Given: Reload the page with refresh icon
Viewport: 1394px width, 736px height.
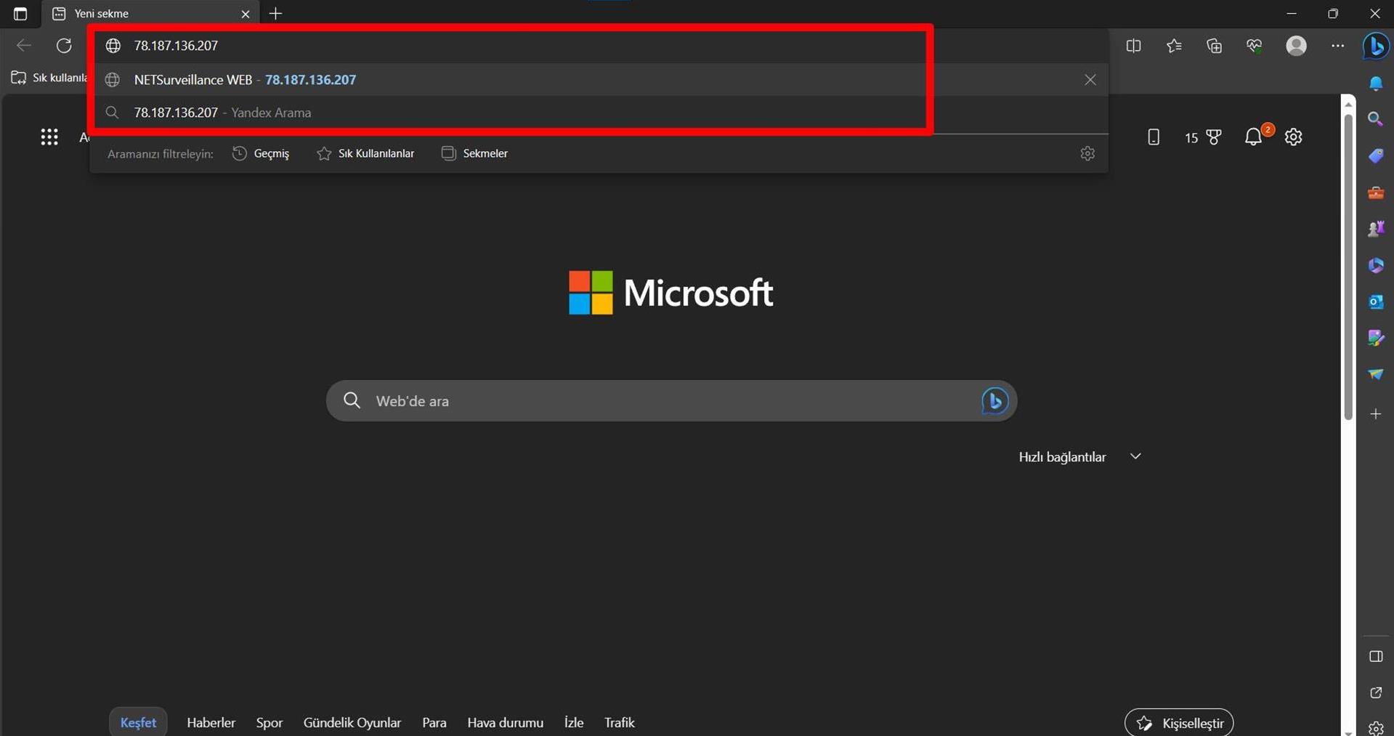Looking at the screenshot, I should click(x=64, y=45).
